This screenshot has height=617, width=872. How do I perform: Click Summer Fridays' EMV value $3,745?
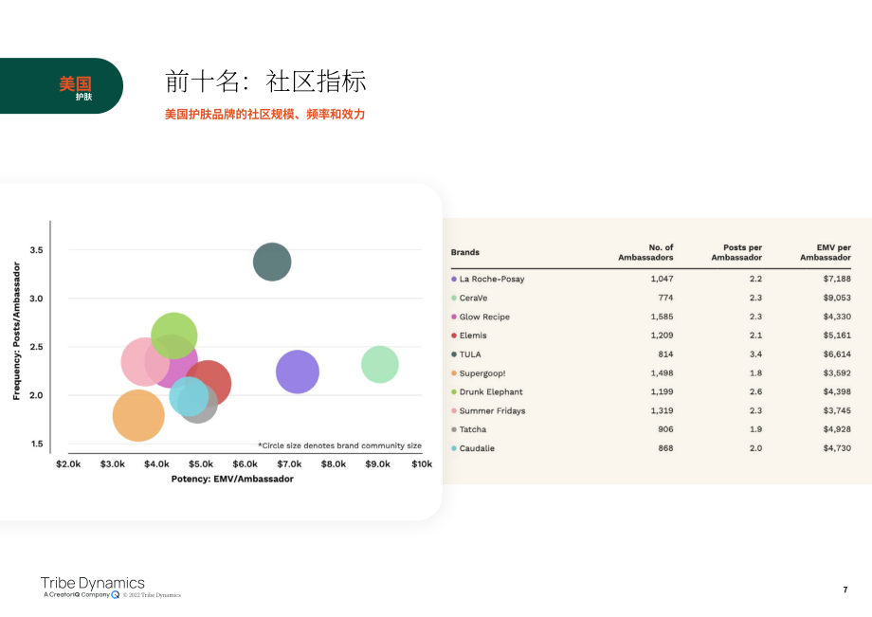click(x=837, y=410)
